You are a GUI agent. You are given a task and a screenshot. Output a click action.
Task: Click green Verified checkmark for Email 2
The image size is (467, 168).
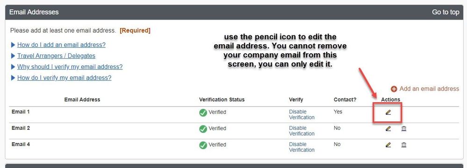pos(203,129)
